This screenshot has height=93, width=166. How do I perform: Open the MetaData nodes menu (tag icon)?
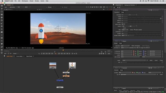pyautogui.click(x=2, y=44)
